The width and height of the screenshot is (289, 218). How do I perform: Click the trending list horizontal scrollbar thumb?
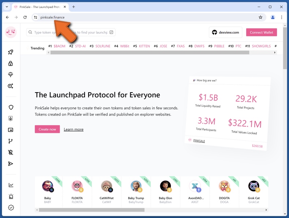[150, 53]
